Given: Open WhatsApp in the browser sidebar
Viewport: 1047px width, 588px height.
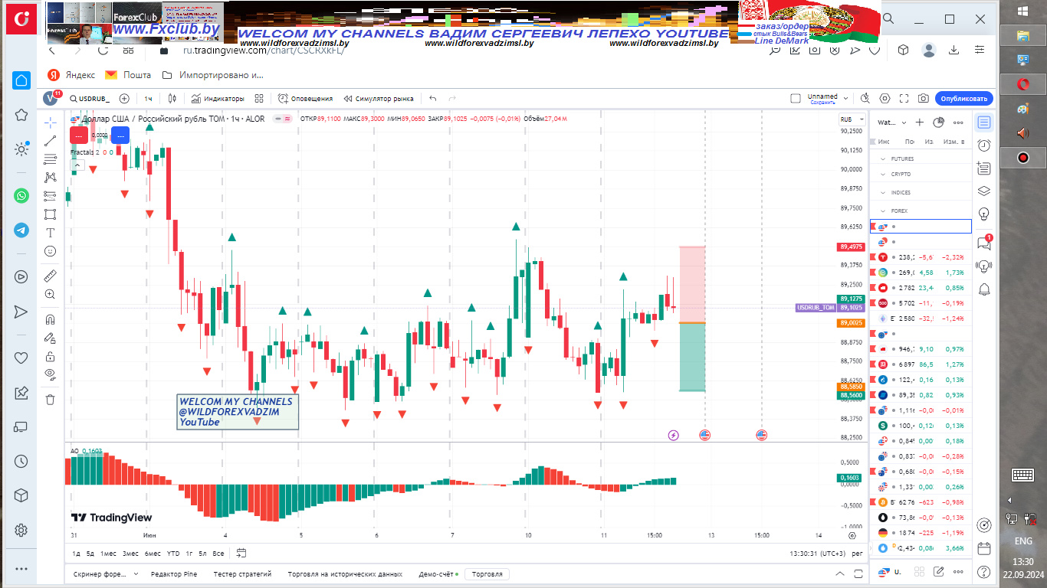Looking at the screenshot, I should [x=21, y=195].
